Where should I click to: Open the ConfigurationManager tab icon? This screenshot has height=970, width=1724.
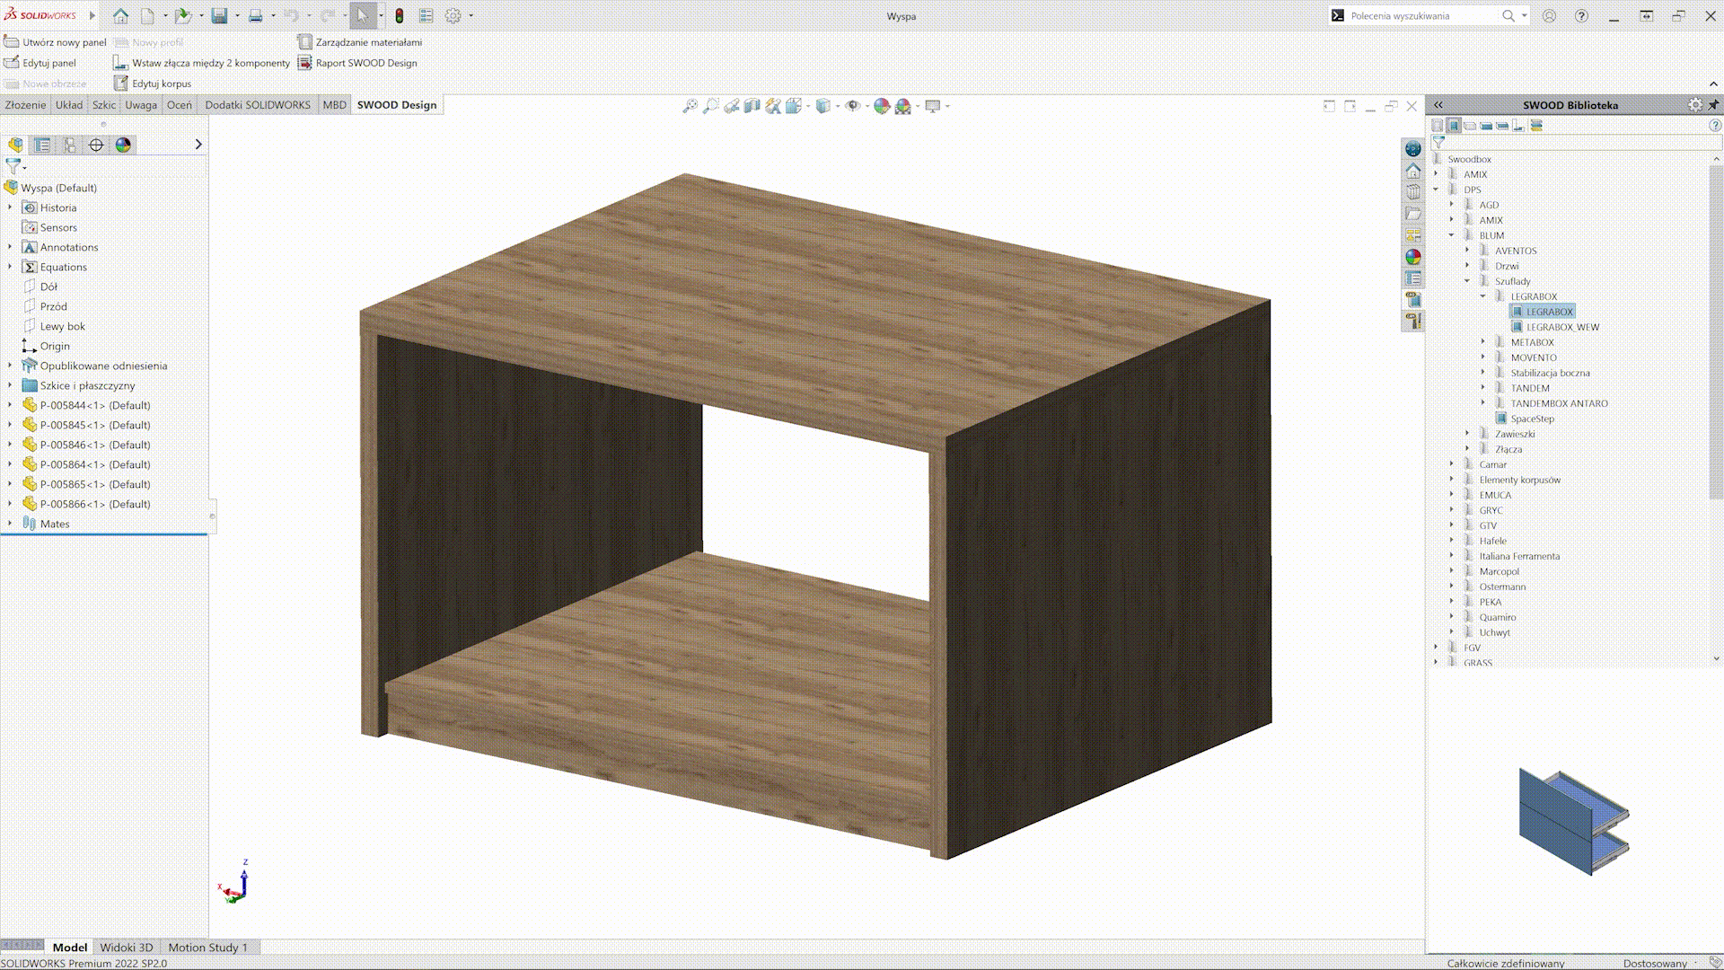click(69, 145)
